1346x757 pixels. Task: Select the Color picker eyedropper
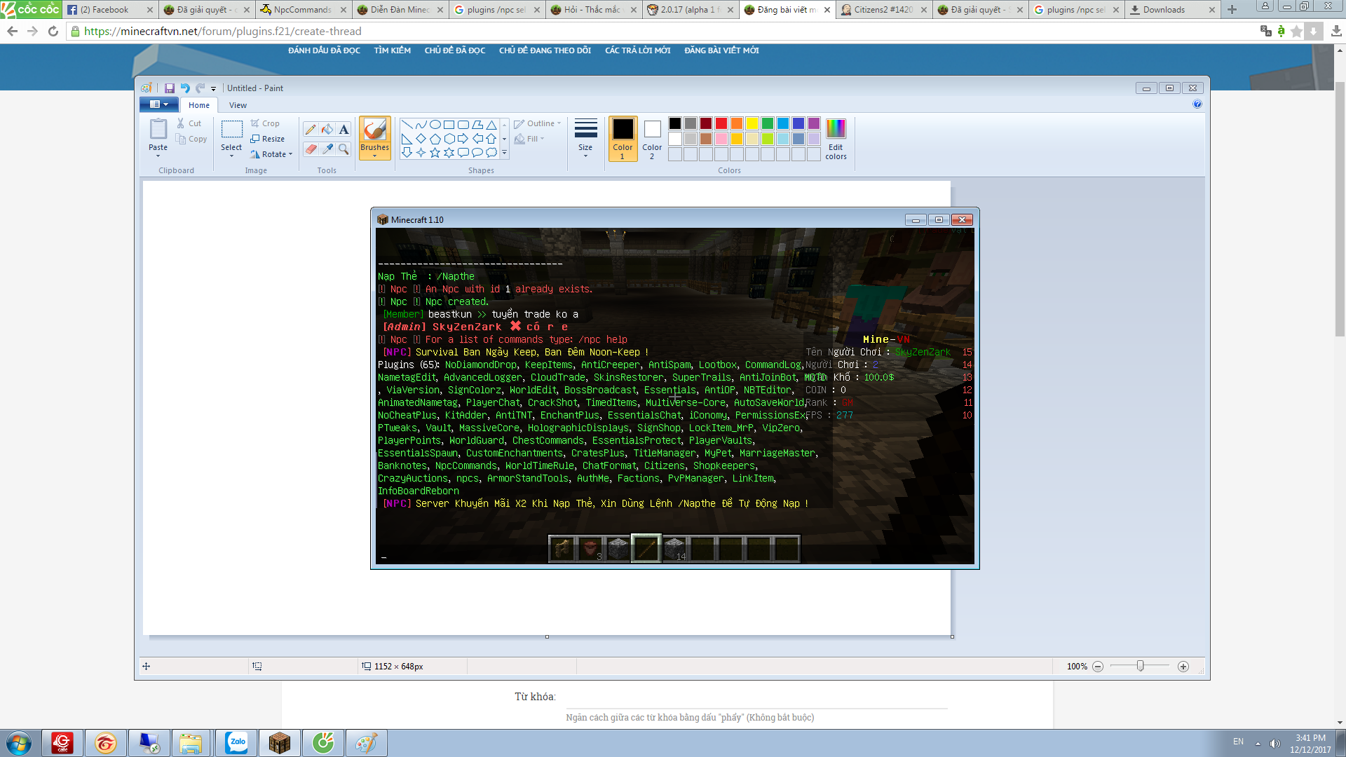point(327,149)
